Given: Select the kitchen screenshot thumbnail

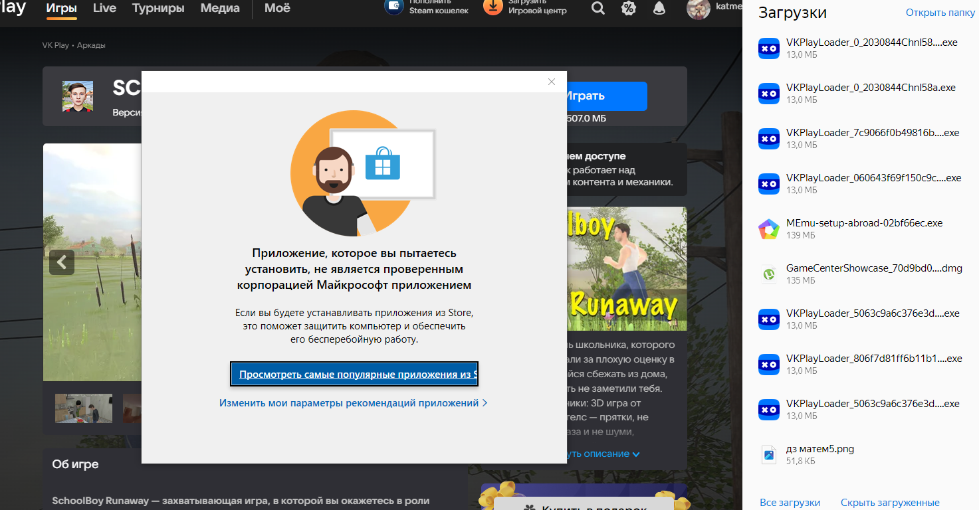Looking at the screenshot, I should pos(84,408).
